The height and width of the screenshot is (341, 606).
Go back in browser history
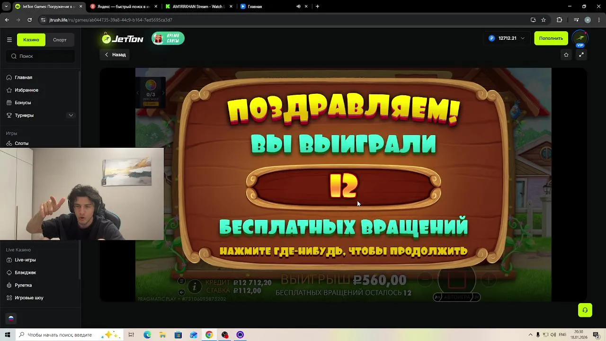pos(7,20)
